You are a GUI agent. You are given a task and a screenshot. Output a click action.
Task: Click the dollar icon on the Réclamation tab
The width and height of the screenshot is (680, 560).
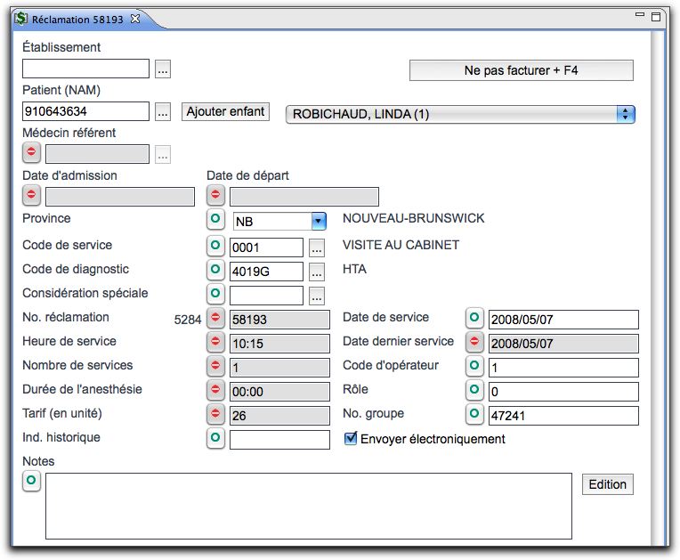pyautogui.click(x=20, y=19)
